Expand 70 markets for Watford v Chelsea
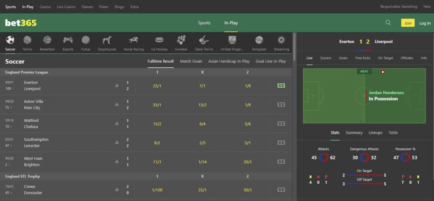434x201 pixels. point(8,127)
